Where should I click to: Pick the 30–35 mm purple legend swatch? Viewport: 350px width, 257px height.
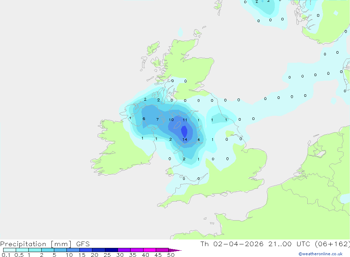point(124,250)
